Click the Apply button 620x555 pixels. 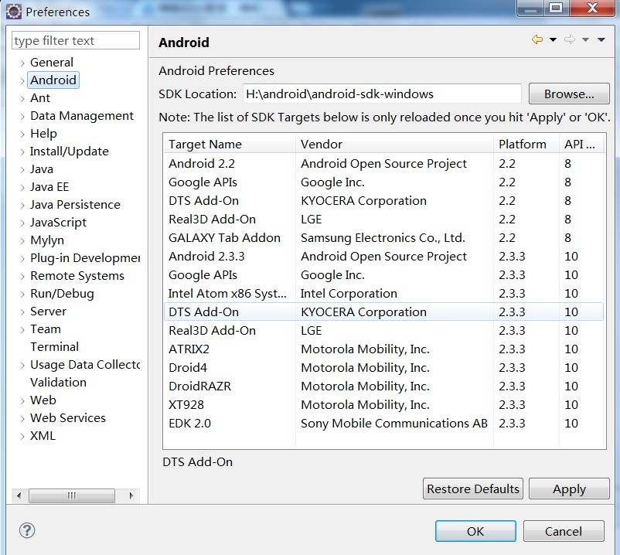pyautogui.click(x=569, y=489)
